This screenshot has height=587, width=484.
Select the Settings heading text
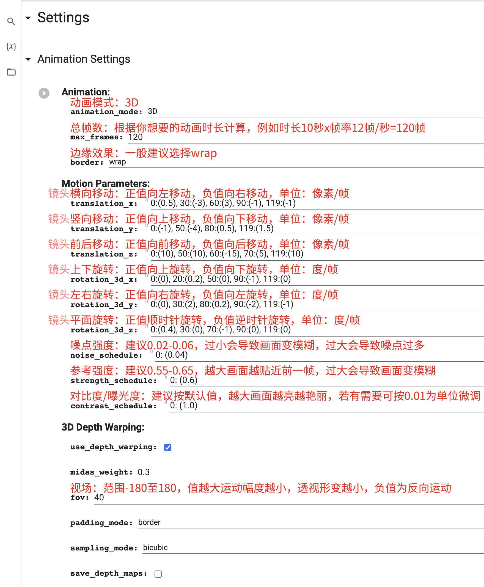63,18
